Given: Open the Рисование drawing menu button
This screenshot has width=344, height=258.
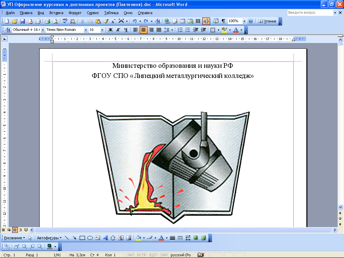Looking at the screenshot, I should tap(14, 238).
